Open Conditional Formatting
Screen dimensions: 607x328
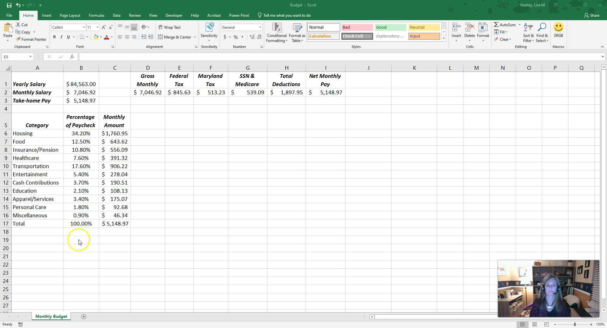click(x=276, y=32)
